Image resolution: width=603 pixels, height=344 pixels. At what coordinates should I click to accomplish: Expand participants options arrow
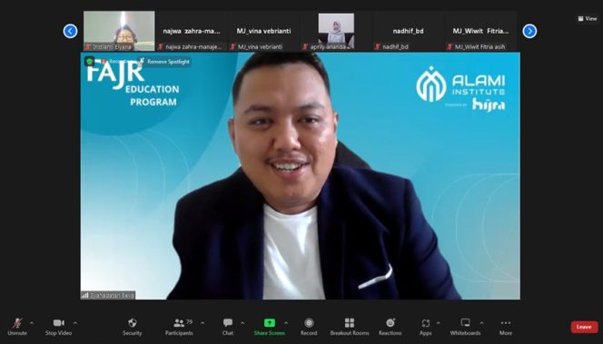point(203,323)
